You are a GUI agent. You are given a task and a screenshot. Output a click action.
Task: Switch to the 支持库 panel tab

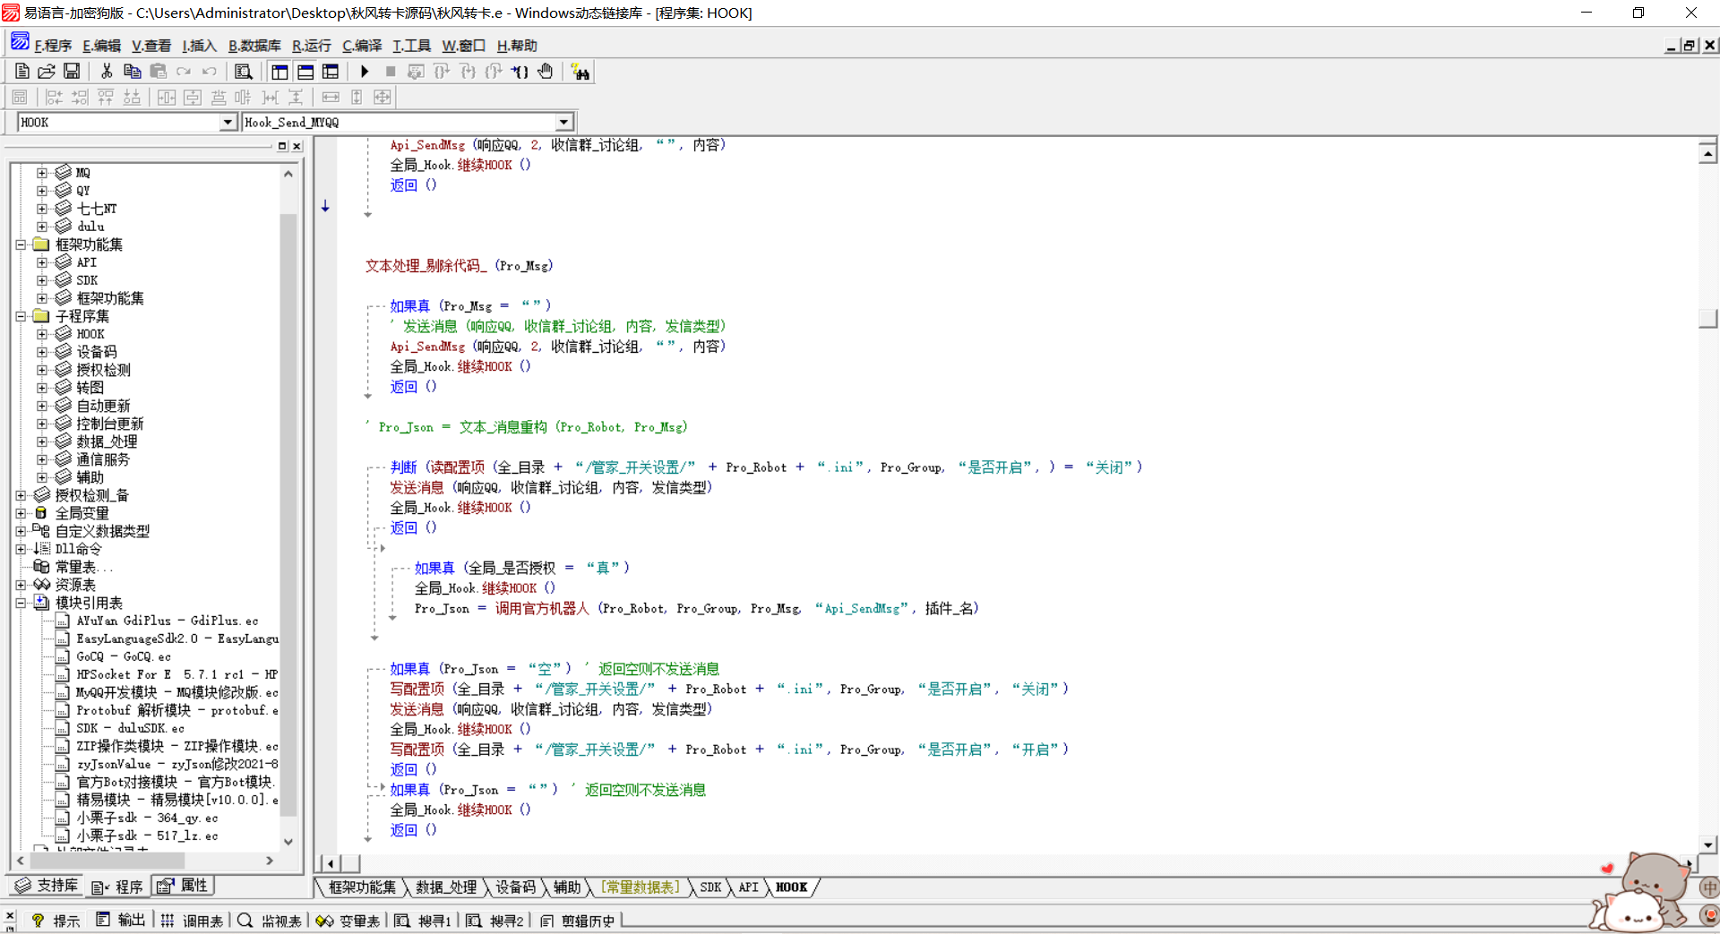(47, 886)
